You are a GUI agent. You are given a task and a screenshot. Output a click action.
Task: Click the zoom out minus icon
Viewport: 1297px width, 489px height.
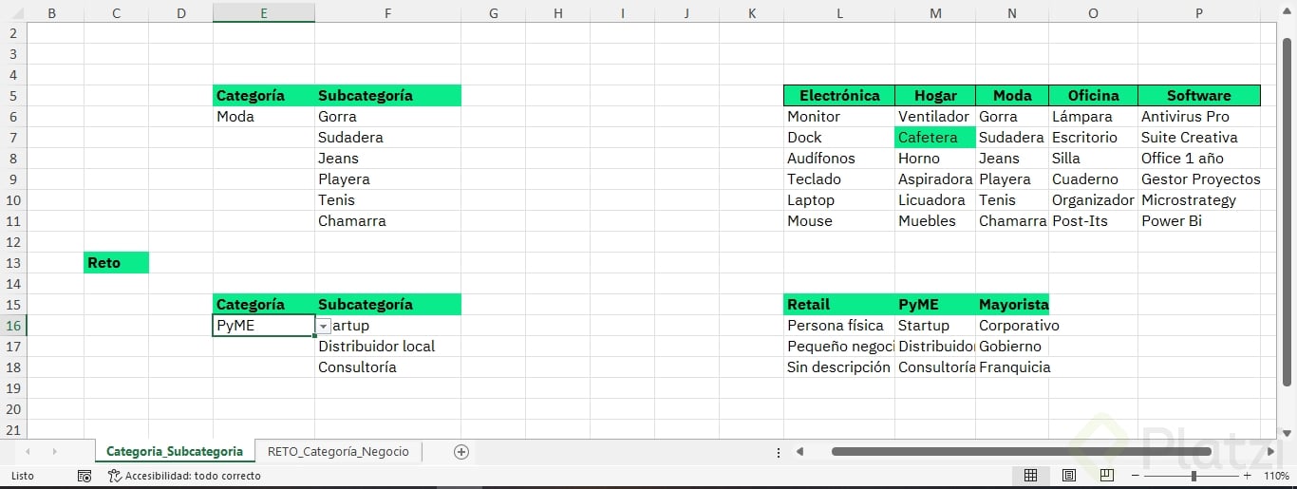[1136, 476]
